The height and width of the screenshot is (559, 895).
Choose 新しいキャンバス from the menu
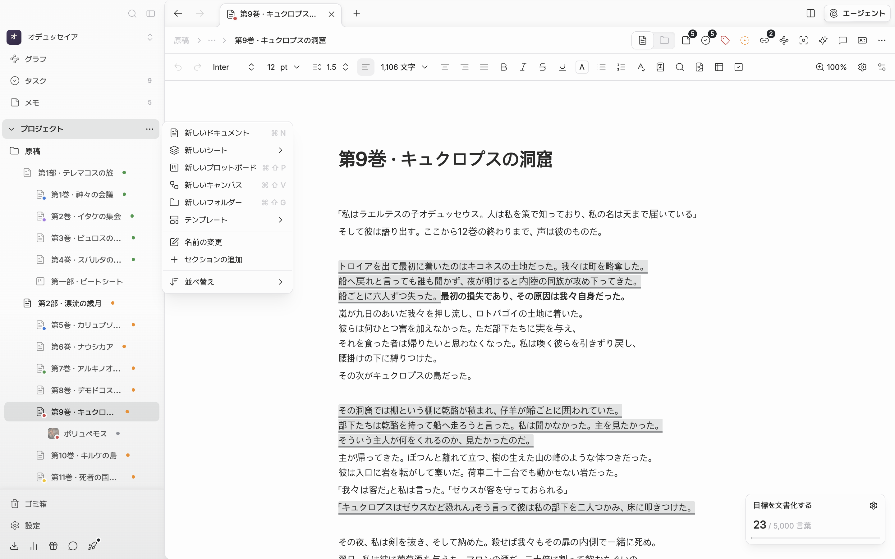coord(227,185)
